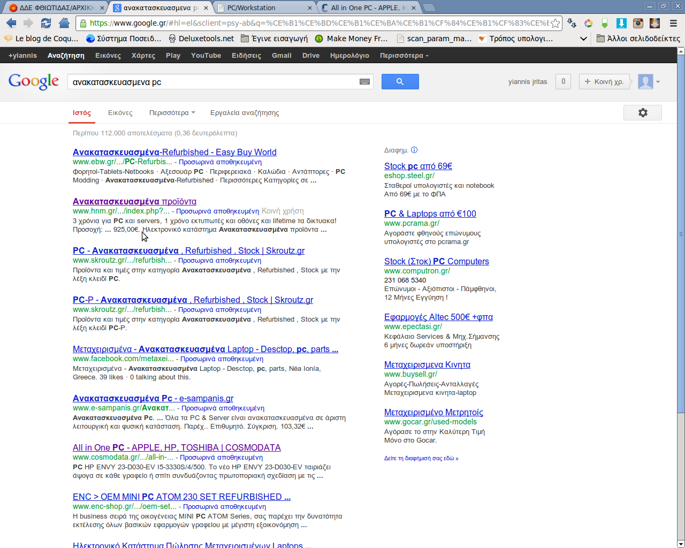
Task: Click in the Google search input
Action: pyautogui.click(x=214, y=82)
